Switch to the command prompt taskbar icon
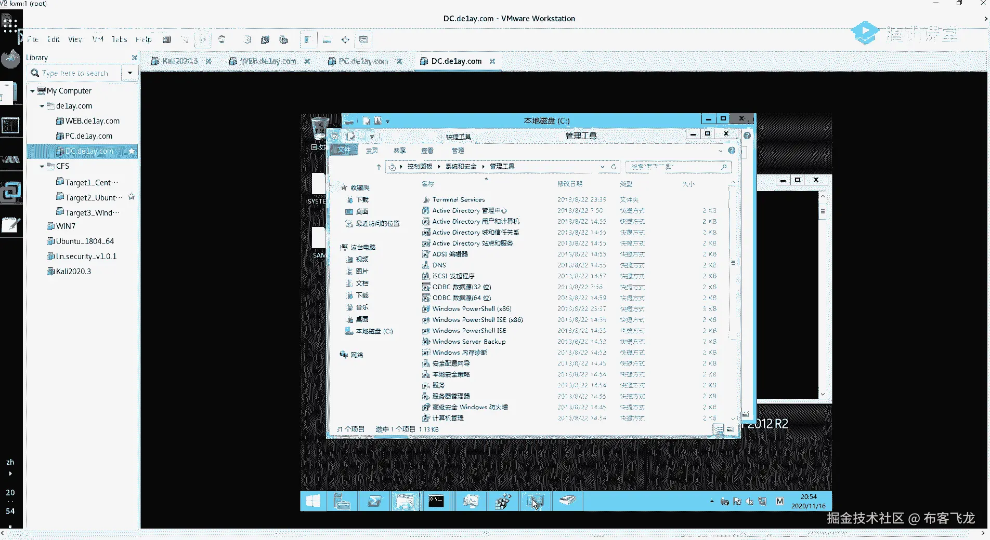Viewport: 990px width, 540px height. (x=436, y=501)
